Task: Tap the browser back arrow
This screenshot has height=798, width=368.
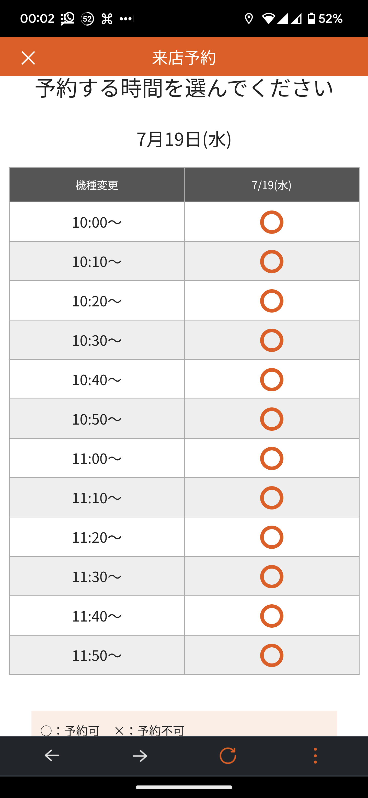Action: [x=52, y=756]
